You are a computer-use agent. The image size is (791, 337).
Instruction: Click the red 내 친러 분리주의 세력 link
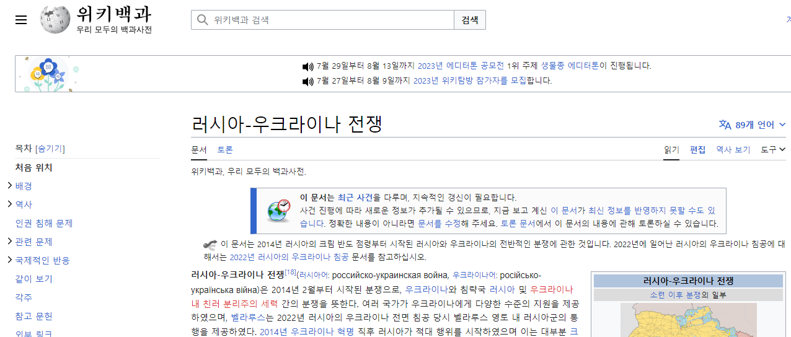click(235, 304)
